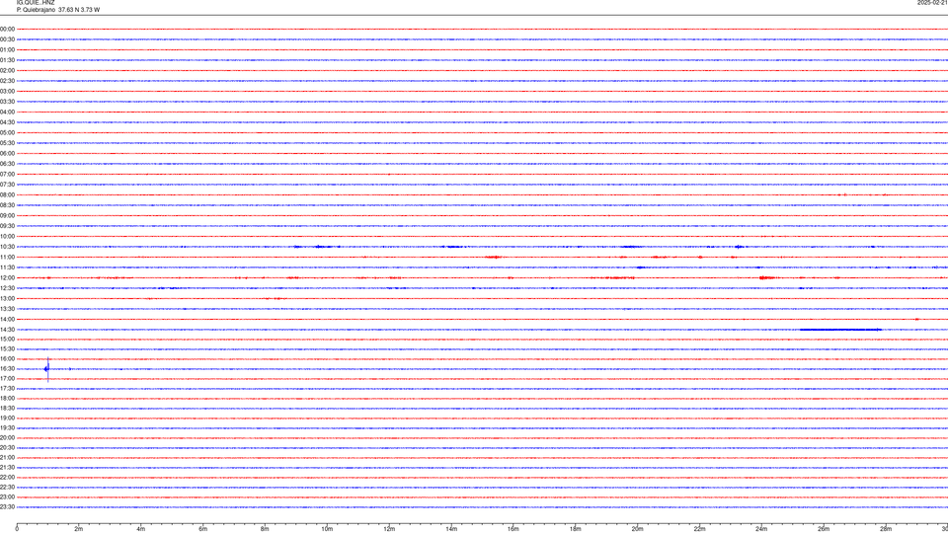The width and height of the screenshot is (948, 533).
Task: Click the 14m tick label on the bottom axis
Action: pos(451,529)
